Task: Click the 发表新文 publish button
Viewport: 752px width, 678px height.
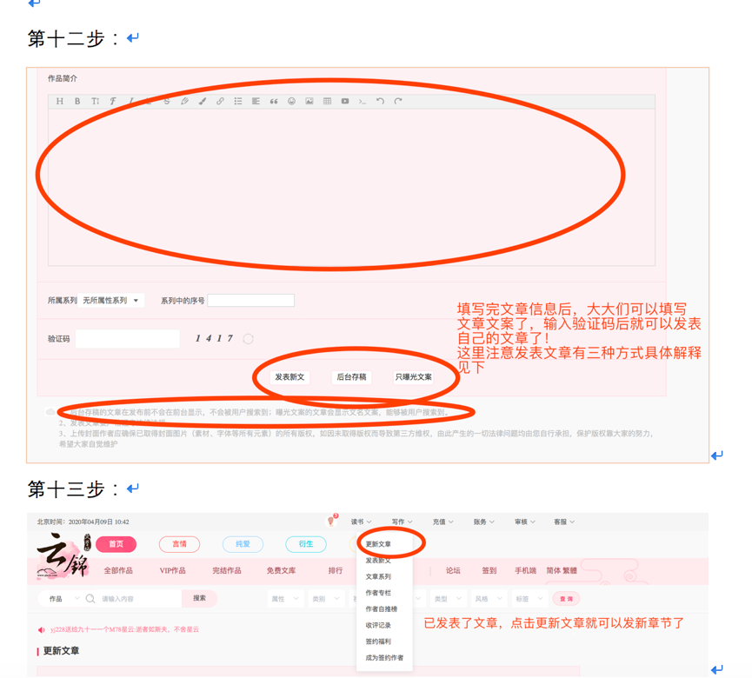Action: 289,377
